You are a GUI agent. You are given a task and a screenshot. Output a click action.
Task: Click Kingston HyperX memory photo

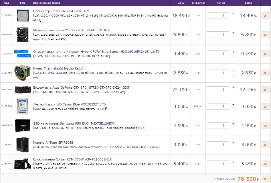pos(23,54)
